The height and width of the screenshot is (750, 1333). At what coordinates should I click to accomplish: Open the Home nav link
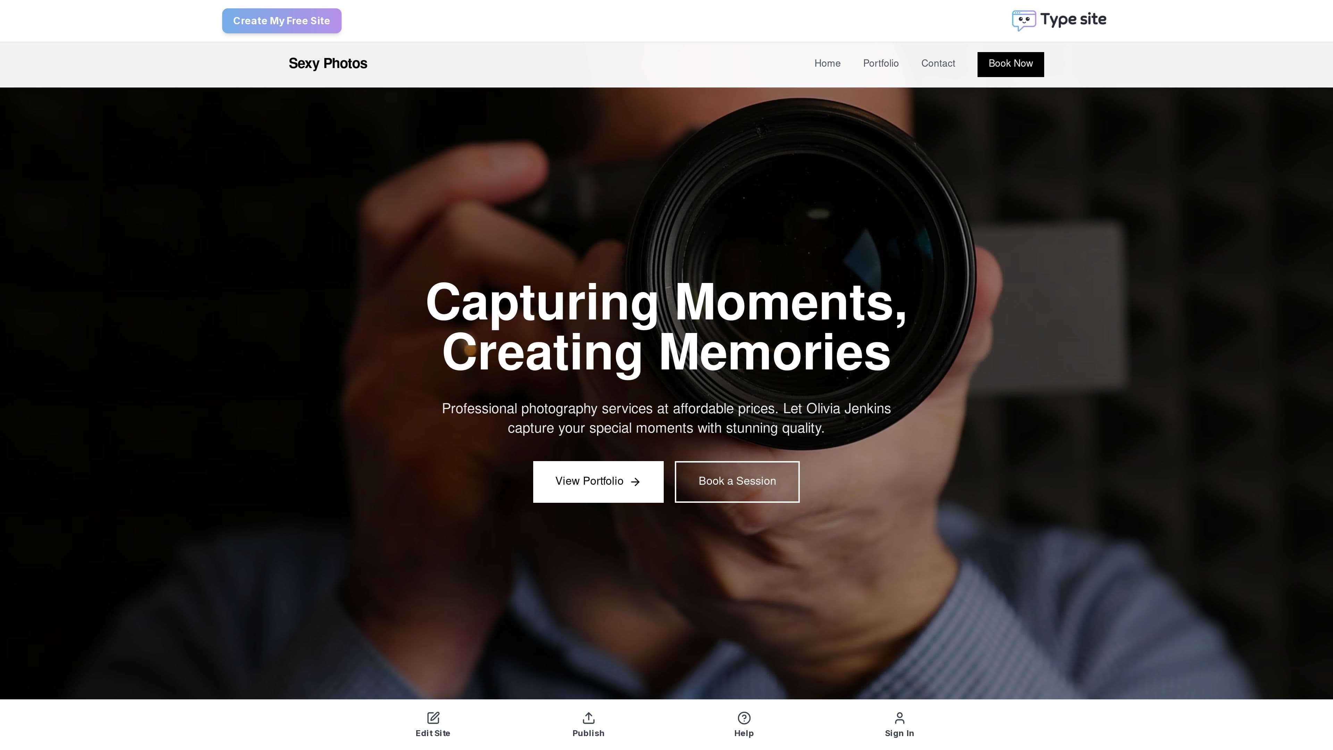[827, 64]
